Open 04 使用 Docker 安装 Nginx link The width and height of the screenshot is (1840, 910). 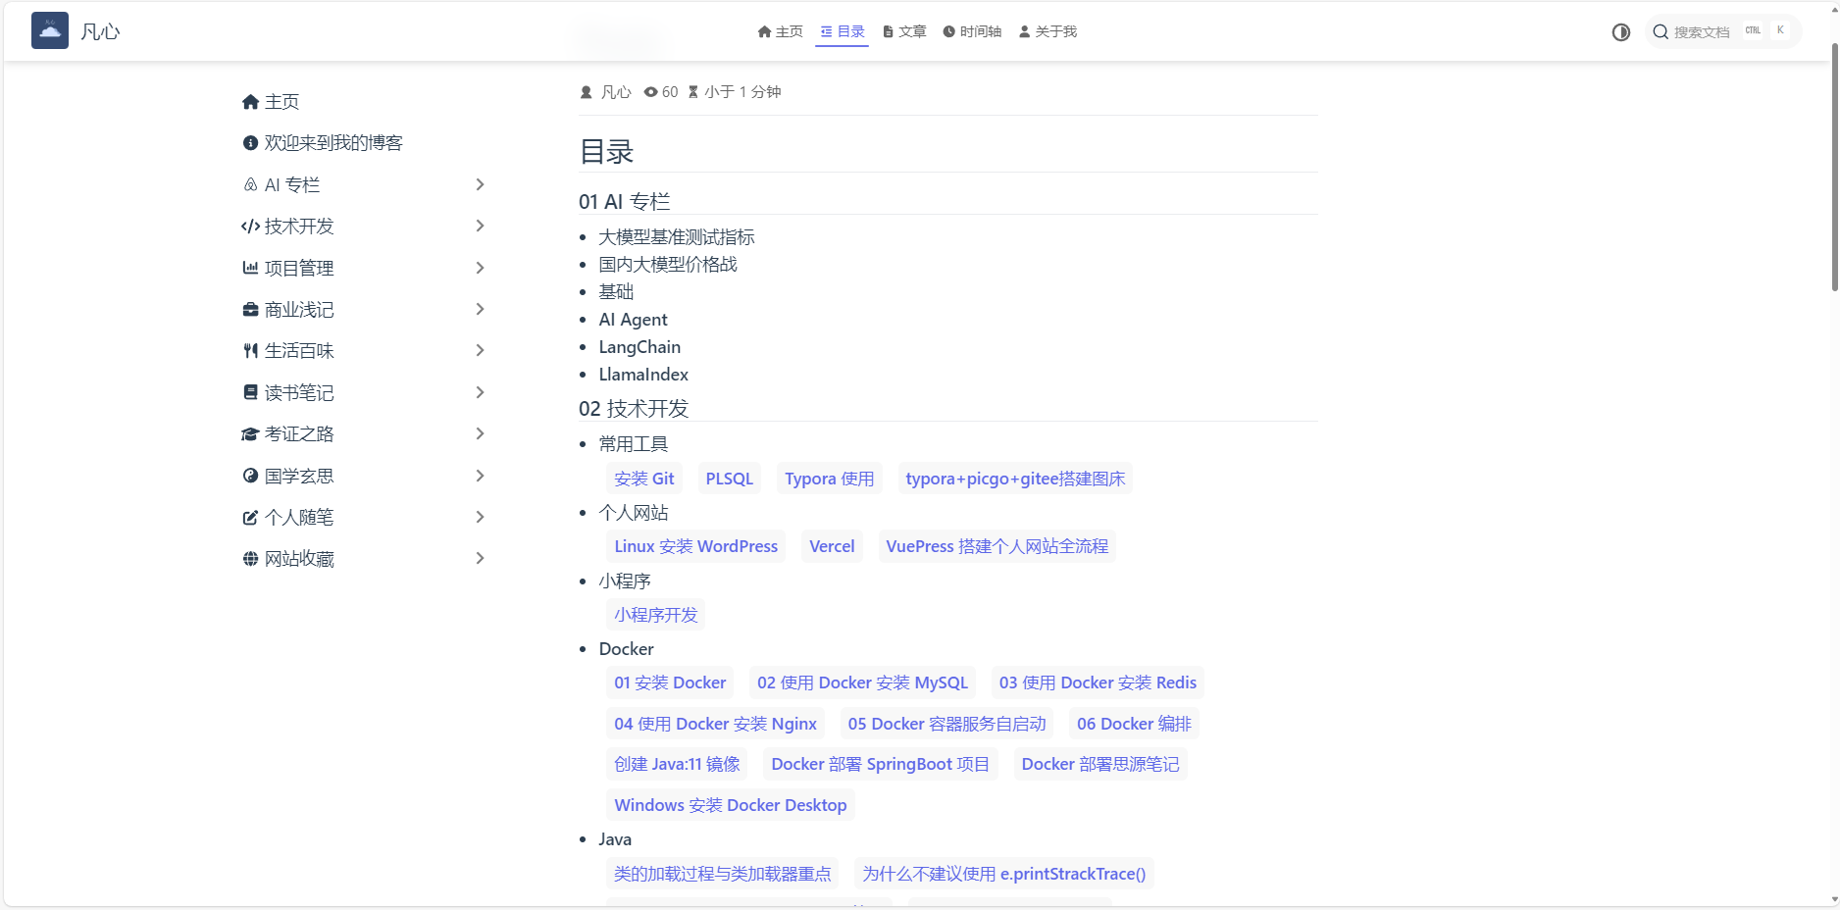tap(716, 724)
